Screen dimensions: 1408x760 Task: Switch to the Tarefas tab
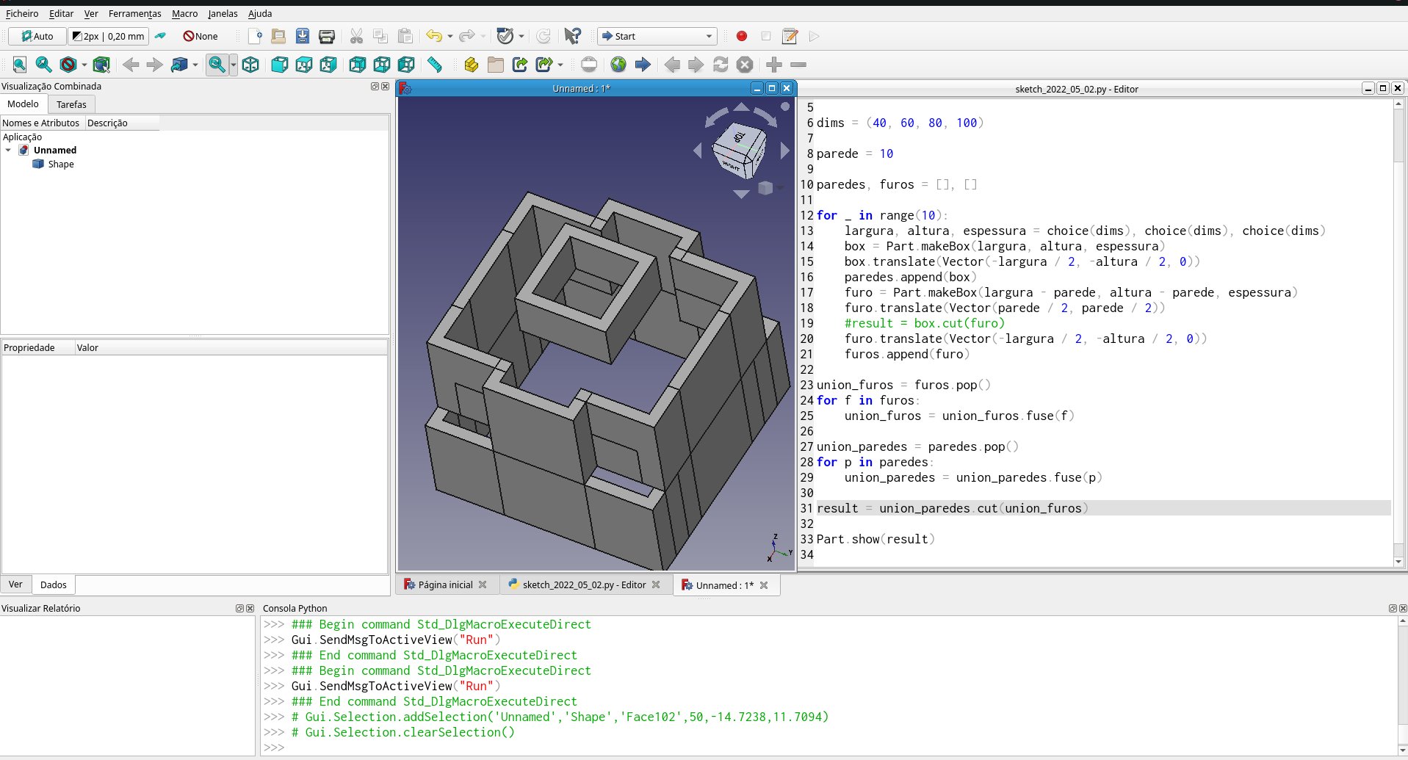[x=71, y=104]
